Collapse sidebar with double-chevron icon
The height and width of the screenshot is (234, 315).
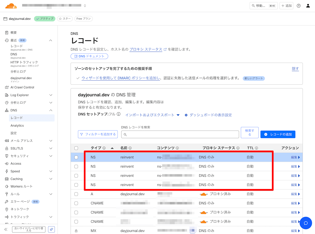click(x=6, y=229)
